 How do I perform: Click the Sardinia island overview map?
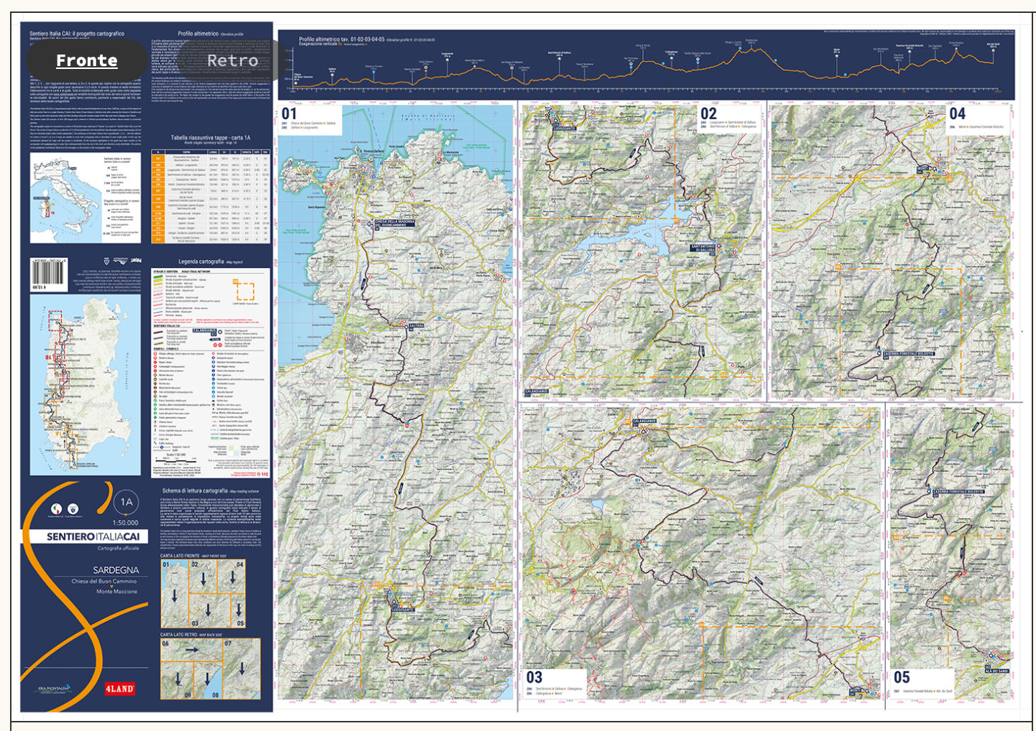click(85, 384)
